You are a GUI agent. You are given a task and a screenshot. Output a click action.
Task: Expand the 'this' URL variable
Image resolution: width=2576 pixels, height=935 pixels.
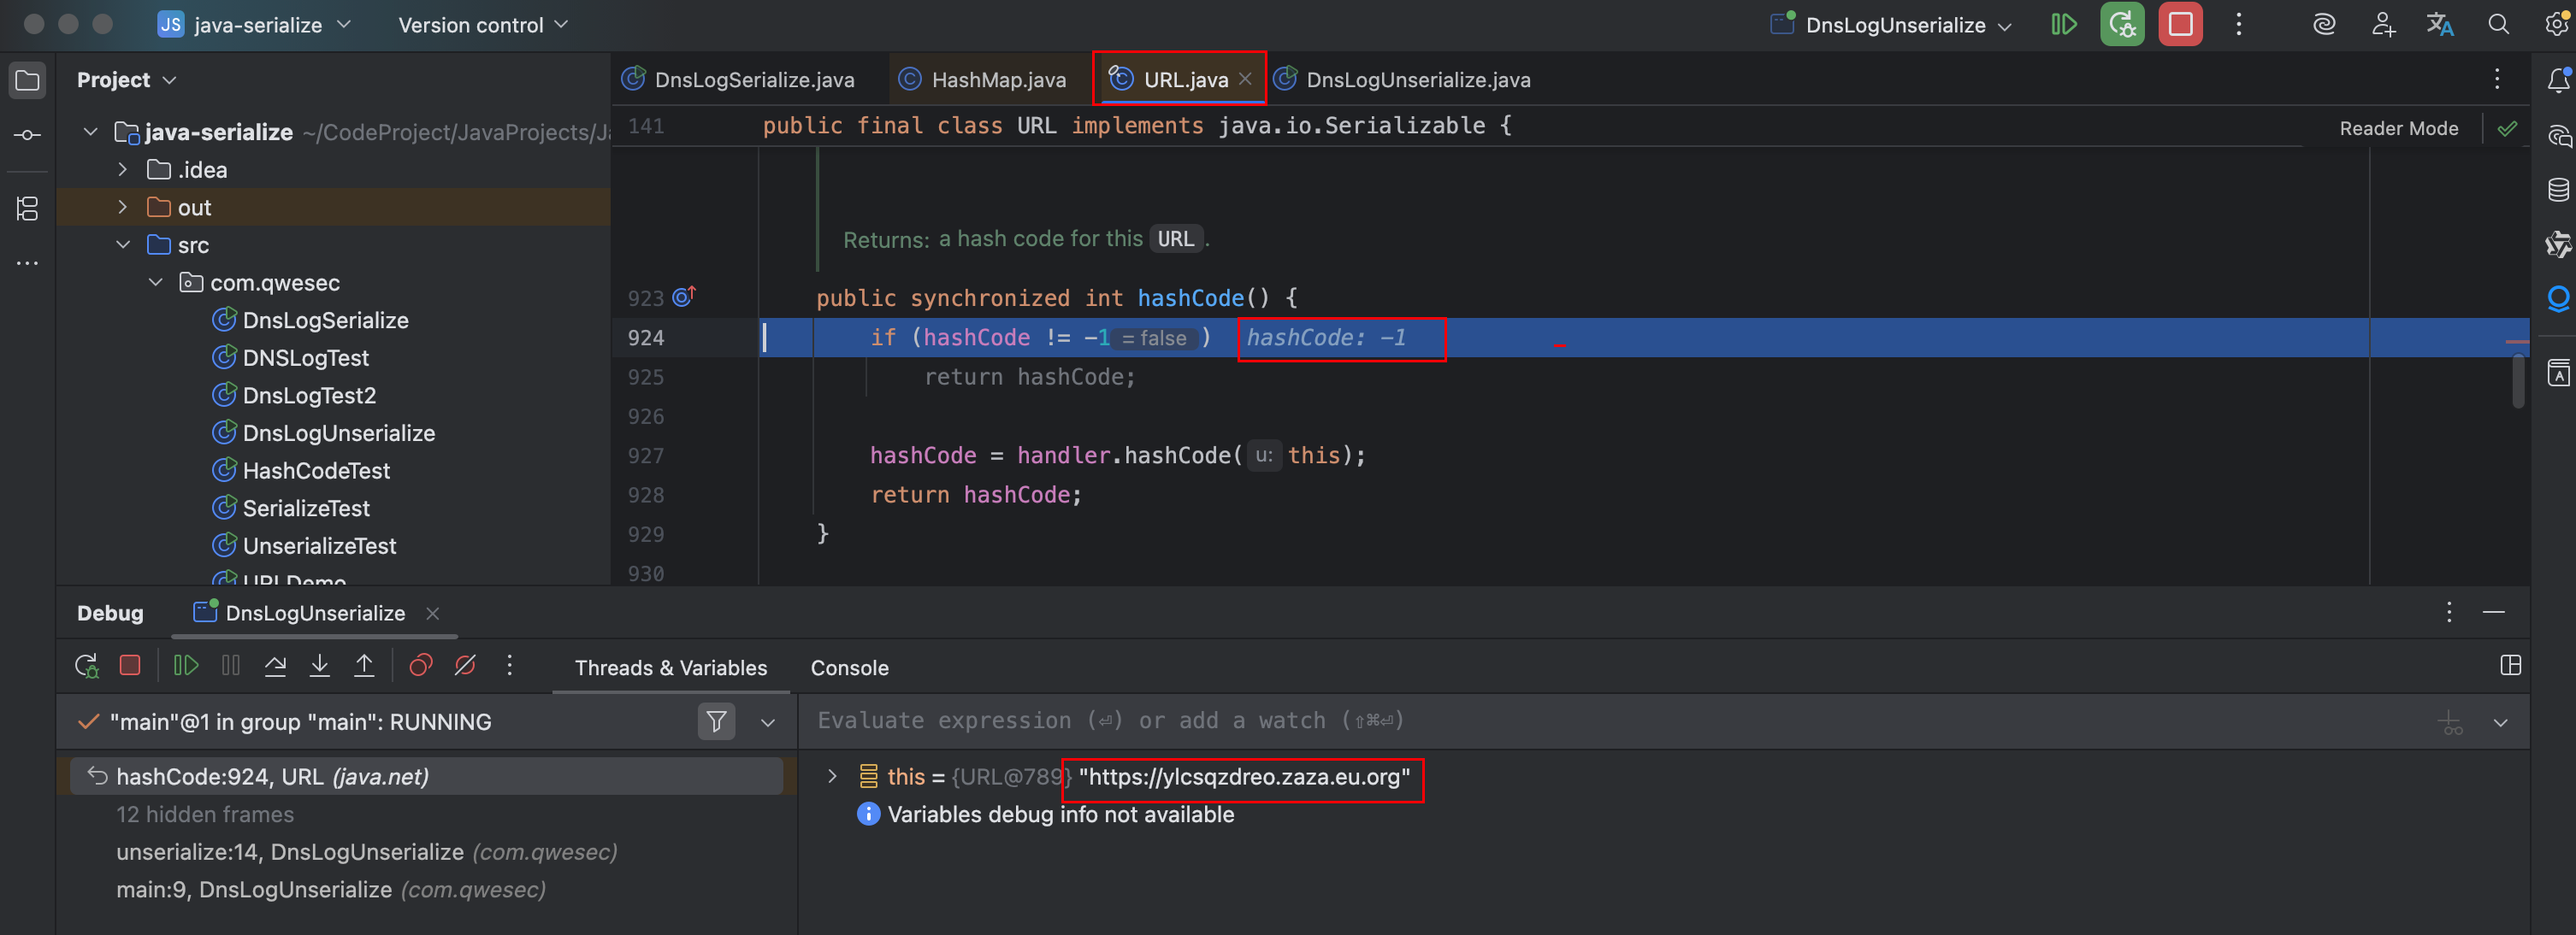coord(831,776)
